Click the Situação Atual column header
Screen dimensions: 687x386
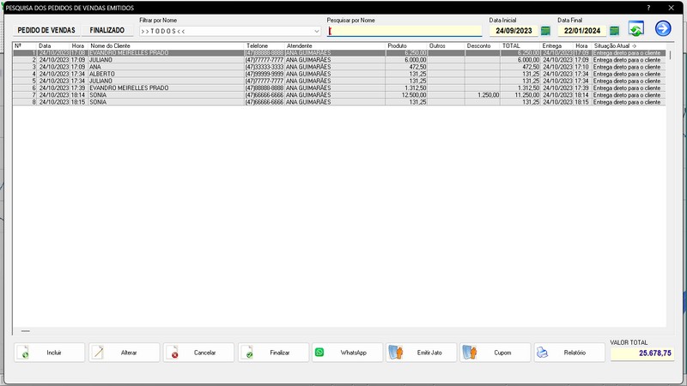629,45
